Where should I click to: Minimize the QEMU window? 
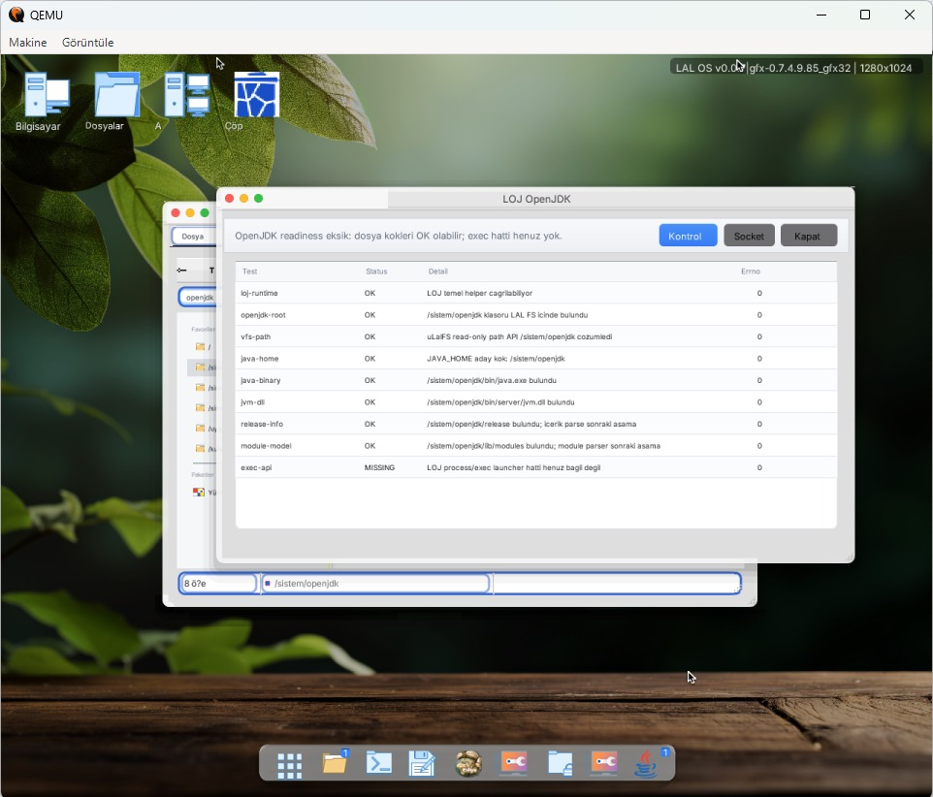point(821,15)
